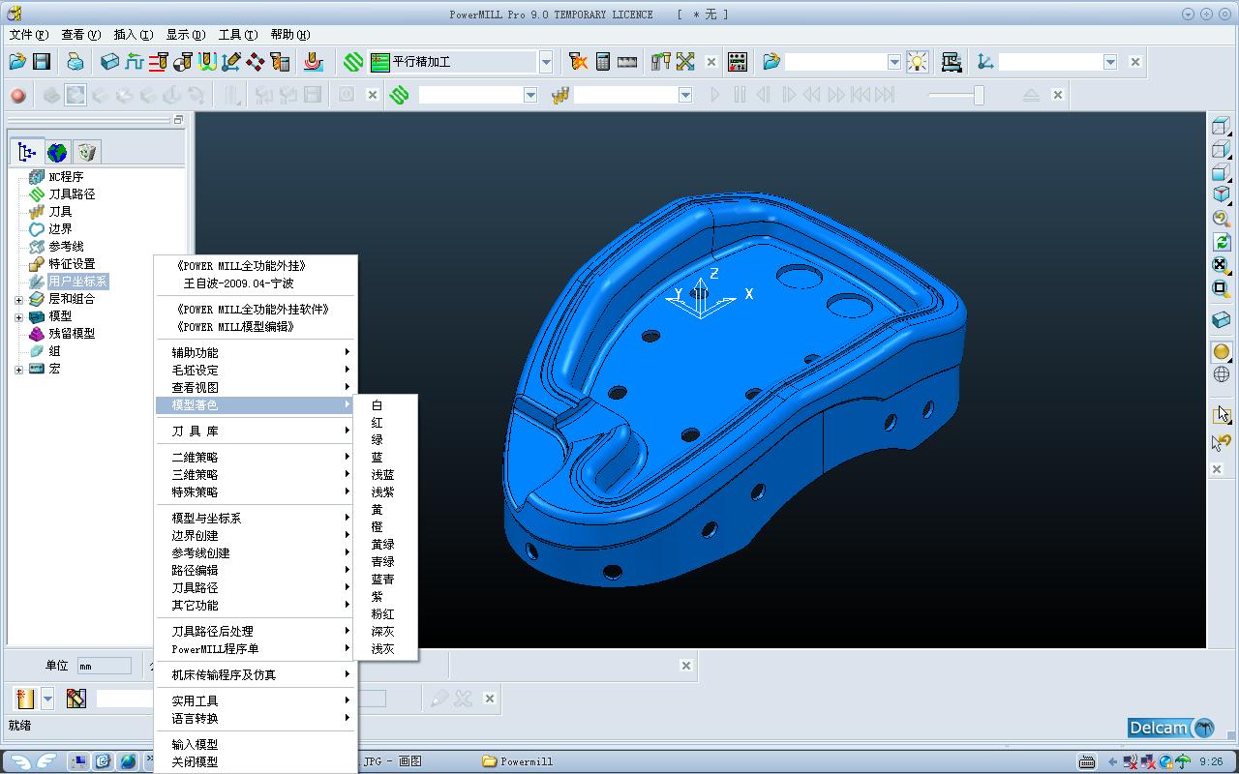Open the 查看(V) menu
Viewport: 1239px width, 774px height.
point(80,35)
